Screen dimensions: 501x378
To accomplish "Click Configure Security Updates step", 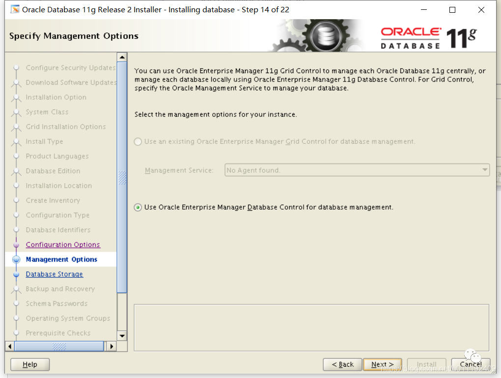I will [71, 68].
